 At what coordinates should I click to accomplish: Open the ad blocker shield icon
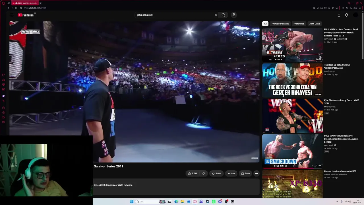[x=325, y=8]
